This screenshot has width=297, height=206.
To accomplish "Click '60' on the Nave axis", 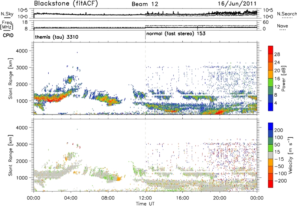I will [x=265, y=22].
